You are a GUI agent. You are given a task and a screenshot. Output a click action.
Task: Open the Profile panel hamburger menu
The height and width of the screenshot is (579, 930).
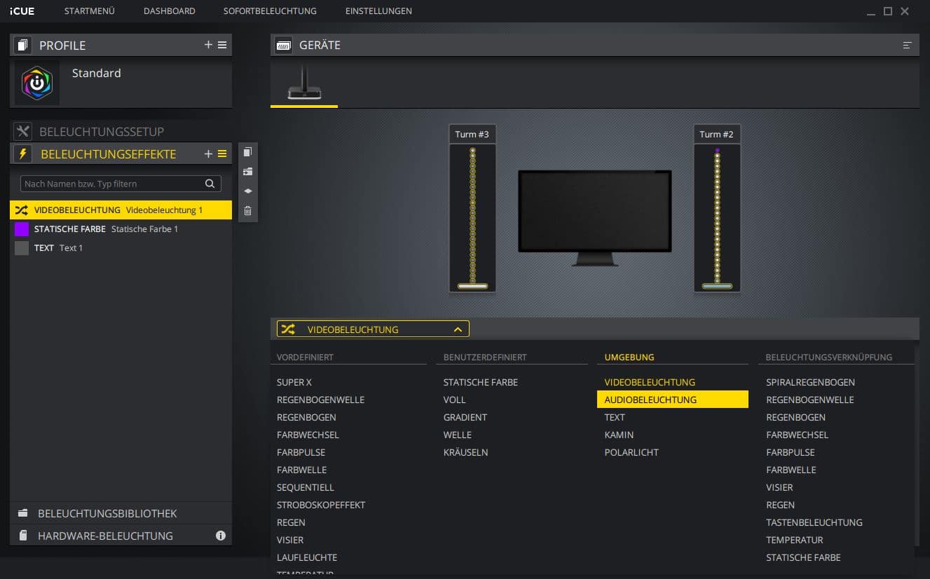coord(222,45)
